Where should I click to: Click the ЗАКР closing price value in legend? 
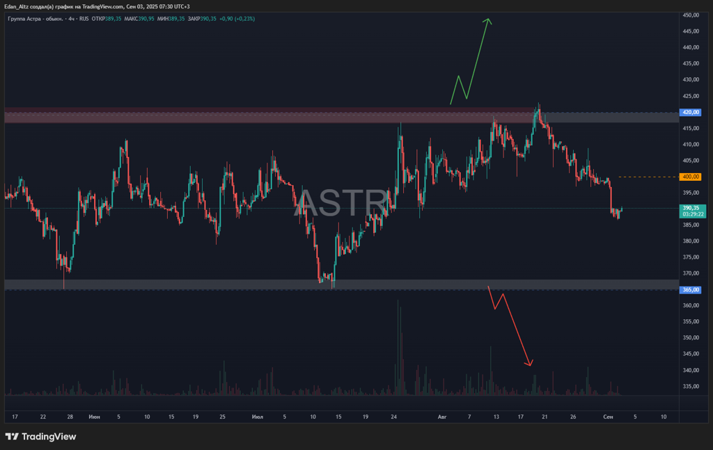pos(208,19)
